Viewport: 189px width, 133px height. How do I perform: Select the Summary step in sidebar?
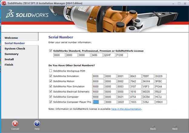tap(12, 54)
